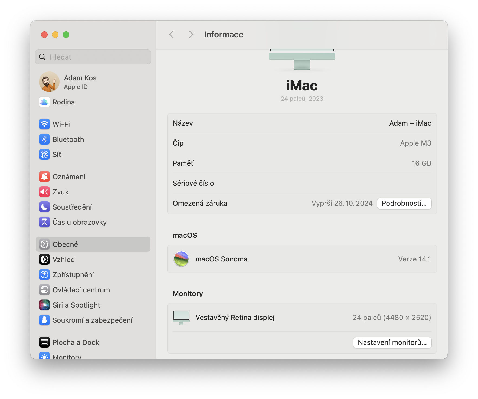Select Síť network settings label
The height and width of the screenshot is (399, 478).
[x=57, y=155]
